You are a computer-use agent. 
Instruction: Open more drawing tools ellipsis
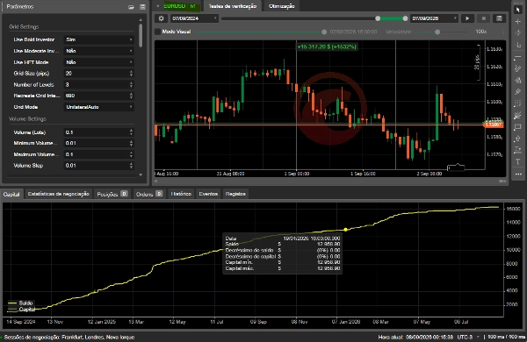coord(518,174)
